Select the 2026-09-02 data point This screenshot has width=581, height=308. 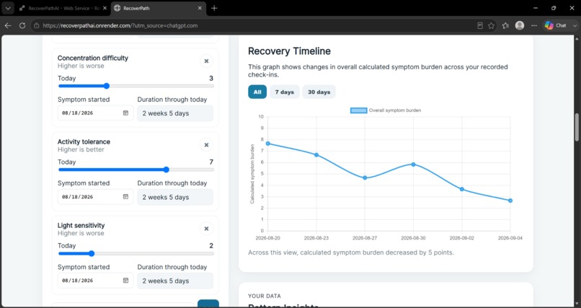[x=462, y=189]
